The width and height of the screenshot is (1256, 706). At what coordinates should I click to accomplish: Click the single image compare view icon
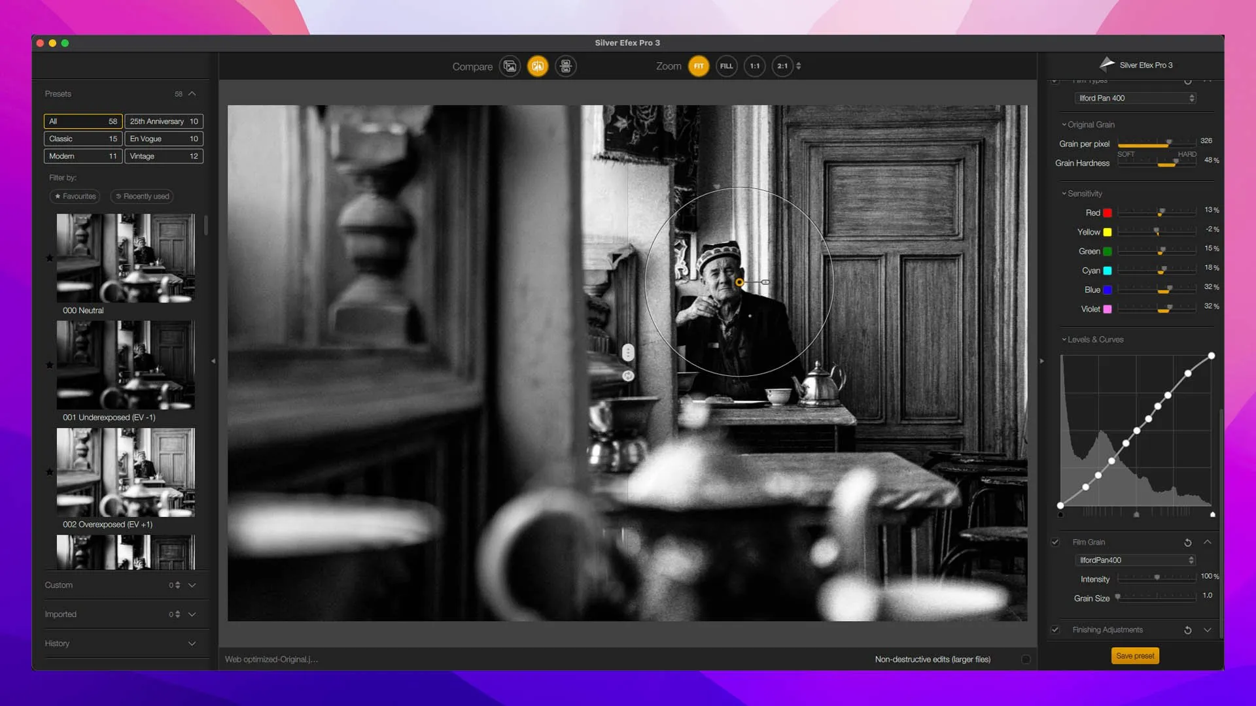tap(510, 66)
